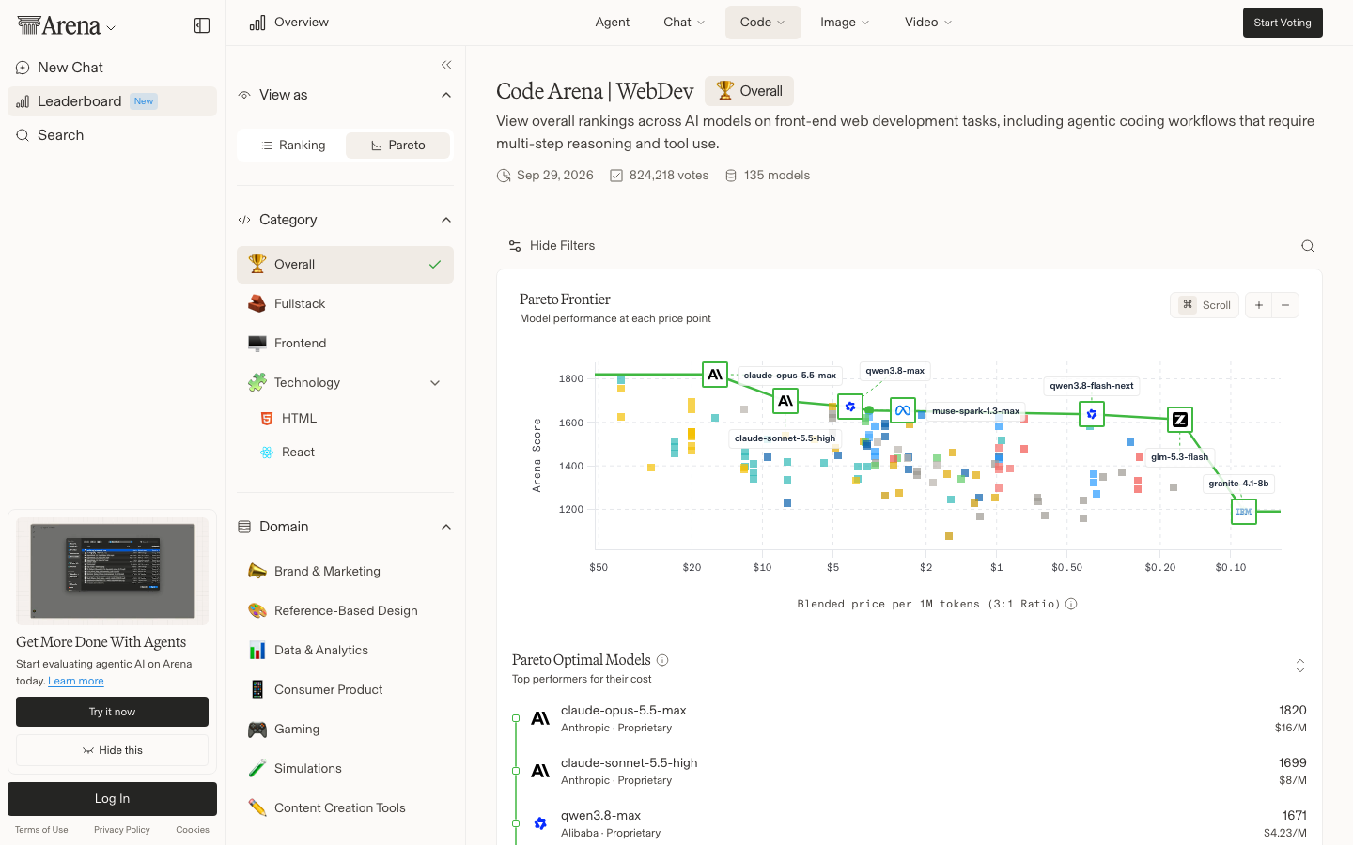
Task: Switch view to Ranking
Action: [292, 146]
